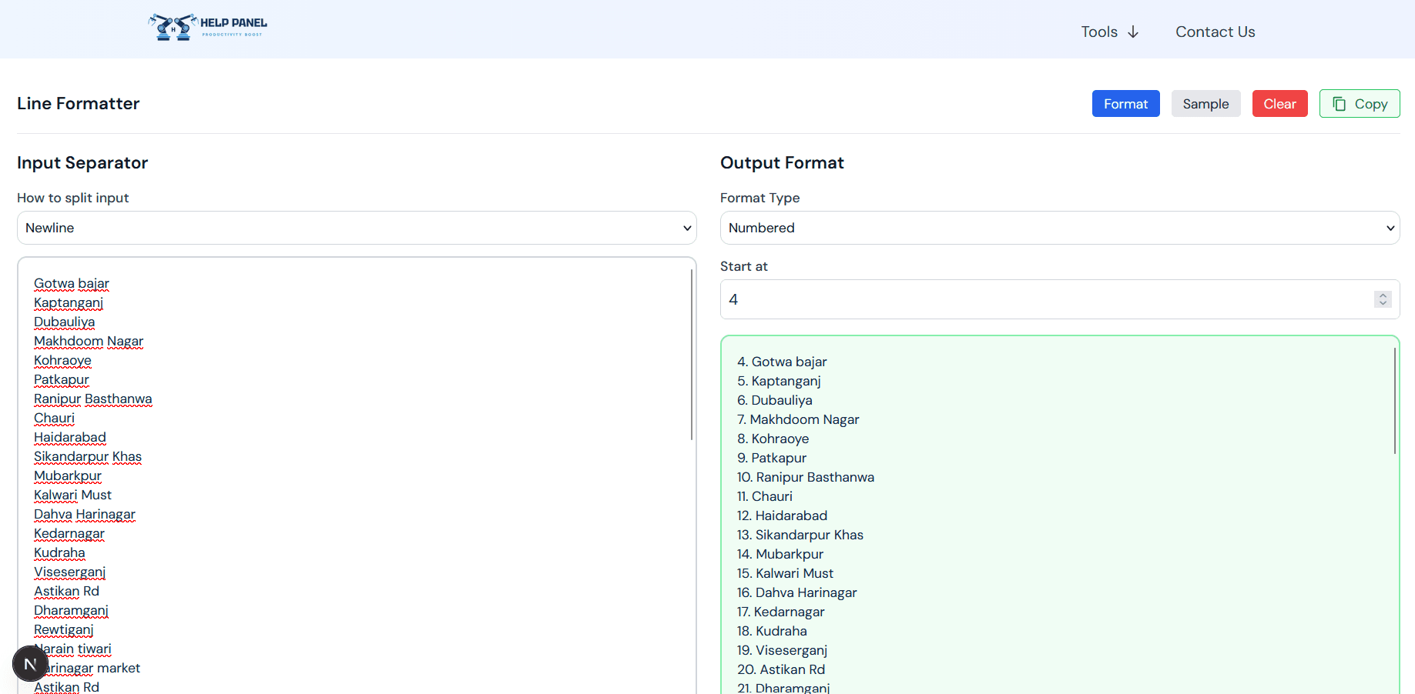This screenshot has width=1415, height=694.
Task: Click the Help Panel logo
Action: 208,27
